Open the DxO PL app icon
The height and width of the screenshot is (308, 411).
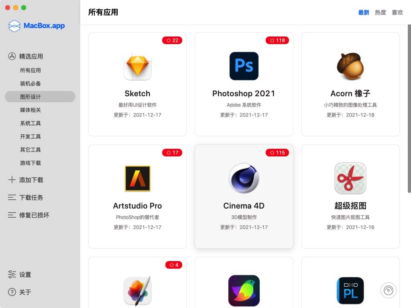coord(350,291)
